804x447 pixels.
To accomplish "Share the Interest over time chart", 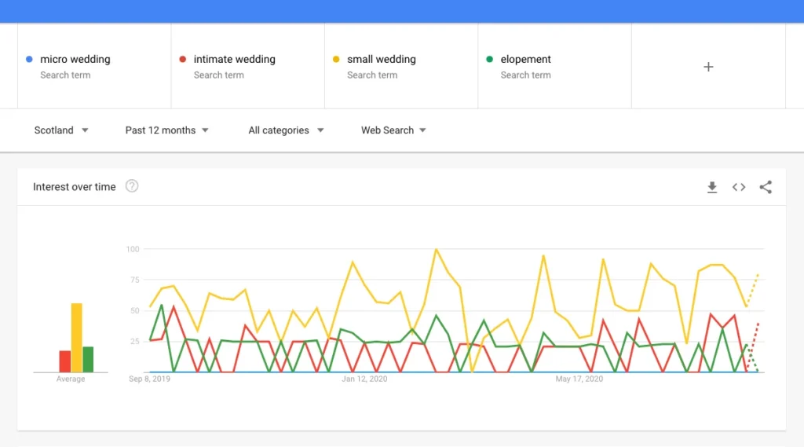I will (x=766, y=187).
